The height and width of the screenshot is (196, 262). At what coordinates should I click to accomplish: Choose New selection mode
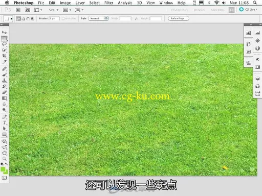[x=18, y=18]
